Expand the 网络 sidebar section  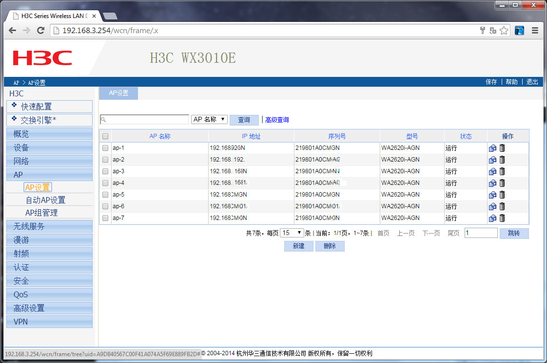(50, 161)
